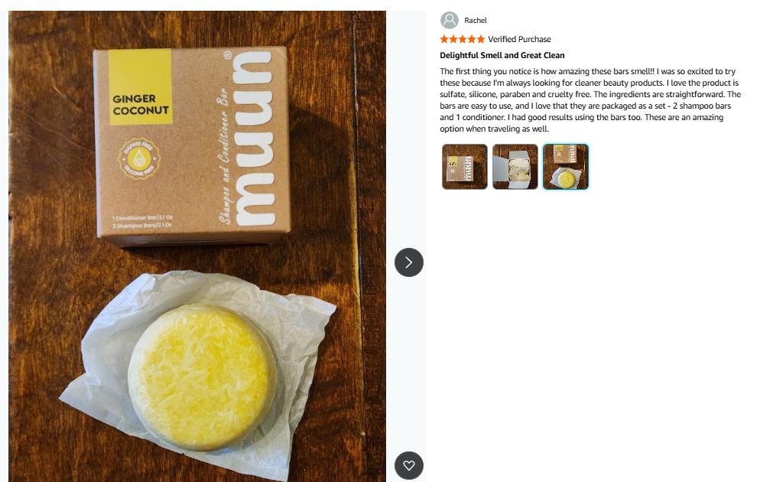Click the reviewer name Rachel
This screenshot has width=760, height=482.
tap(475, 21)
